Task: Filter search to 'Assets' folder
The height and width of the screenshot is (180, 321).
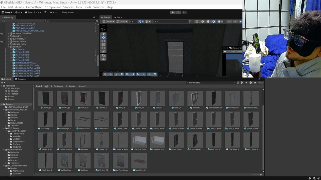Action: (x=82, y=86)
